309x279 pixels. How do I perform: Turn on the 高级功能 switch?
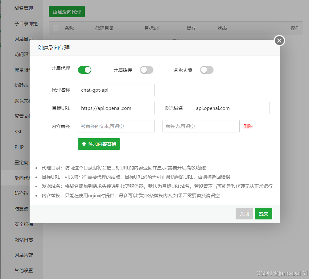tap(207, 70)
